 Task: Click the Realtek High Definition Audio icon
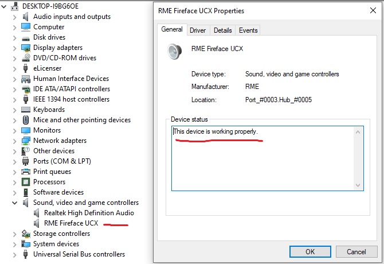37,213
